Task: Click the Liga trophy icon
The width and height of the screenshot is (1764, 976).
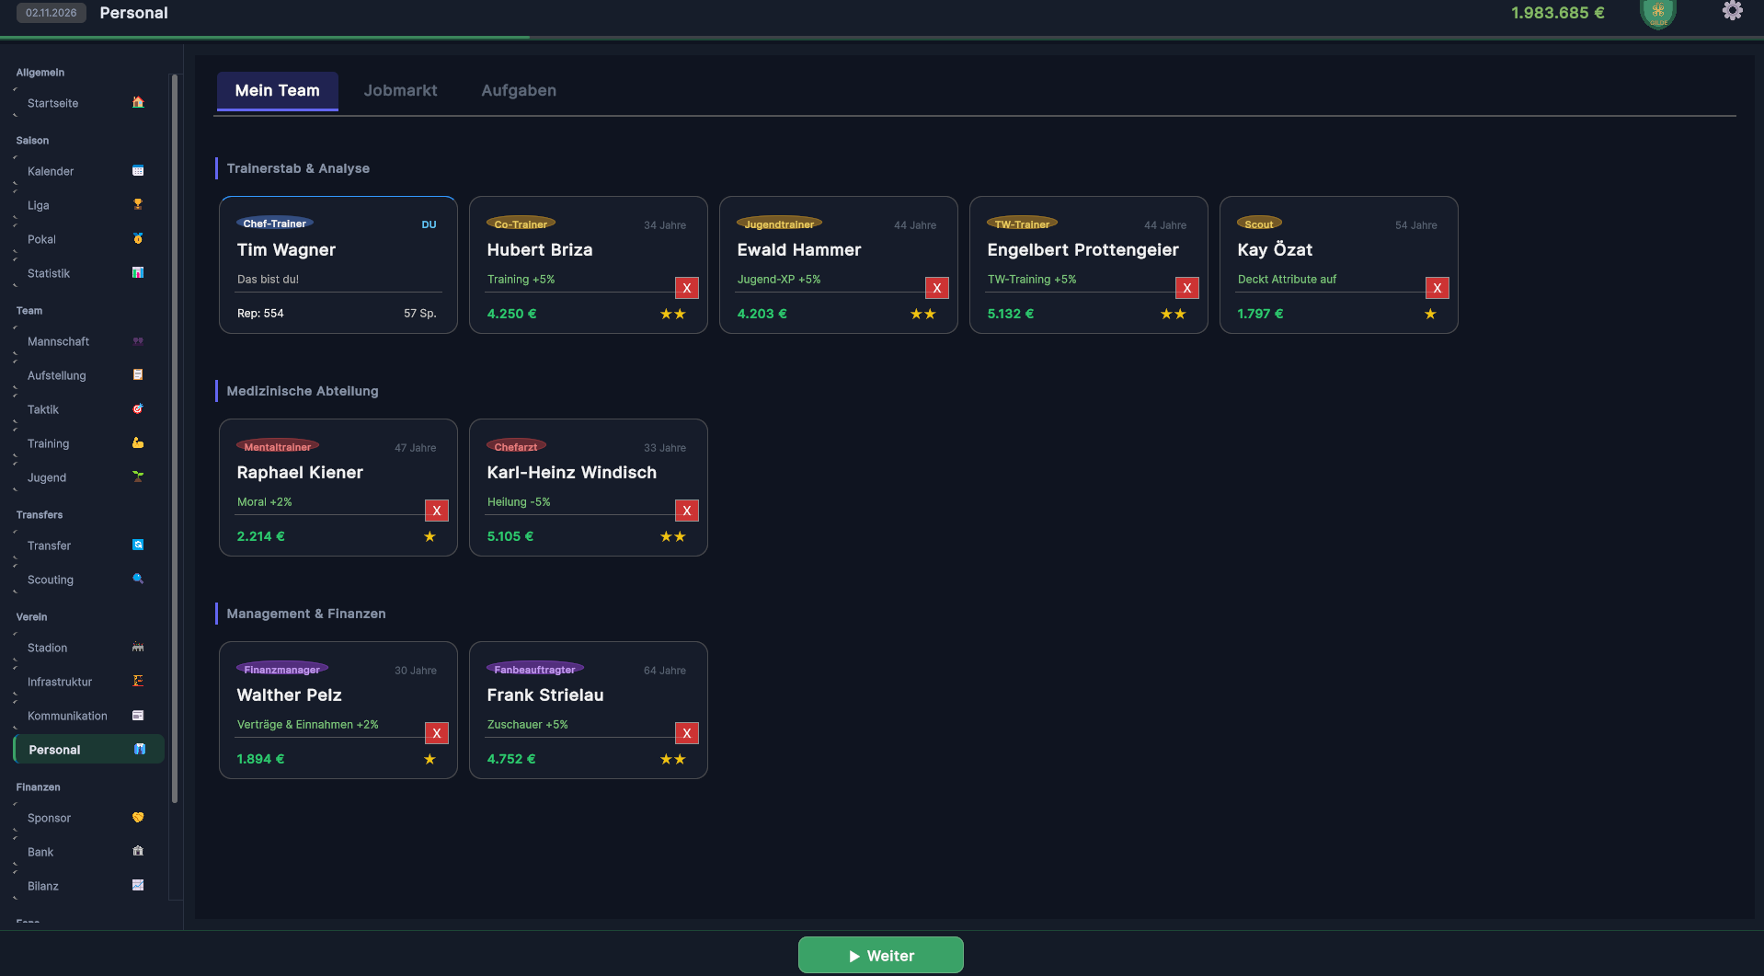Action: (138, 204)
